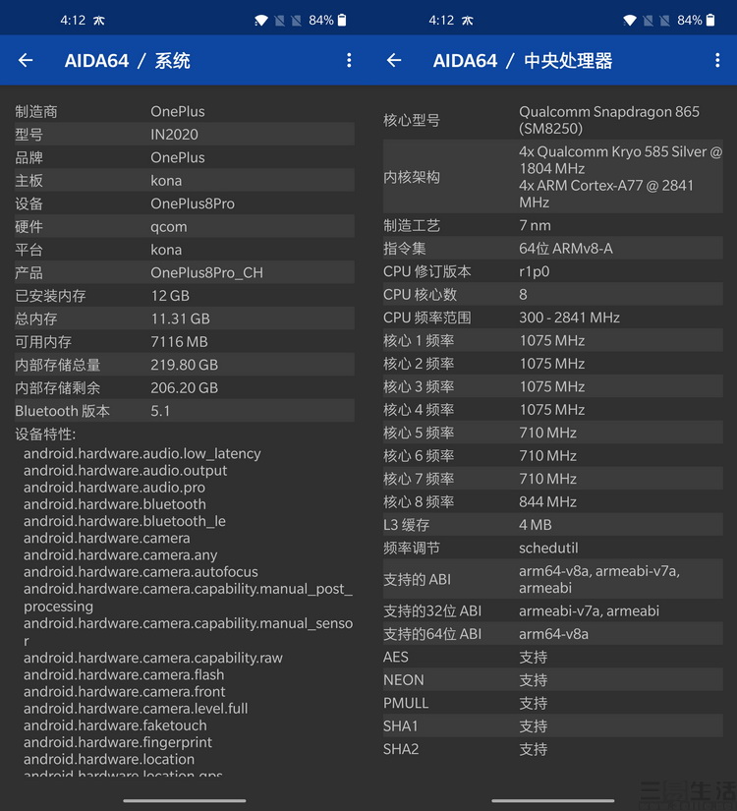This screenshot has height=811, width=737.
Task: Select the 制造商 OnePlus row
Action: click(x=184, y=111)
